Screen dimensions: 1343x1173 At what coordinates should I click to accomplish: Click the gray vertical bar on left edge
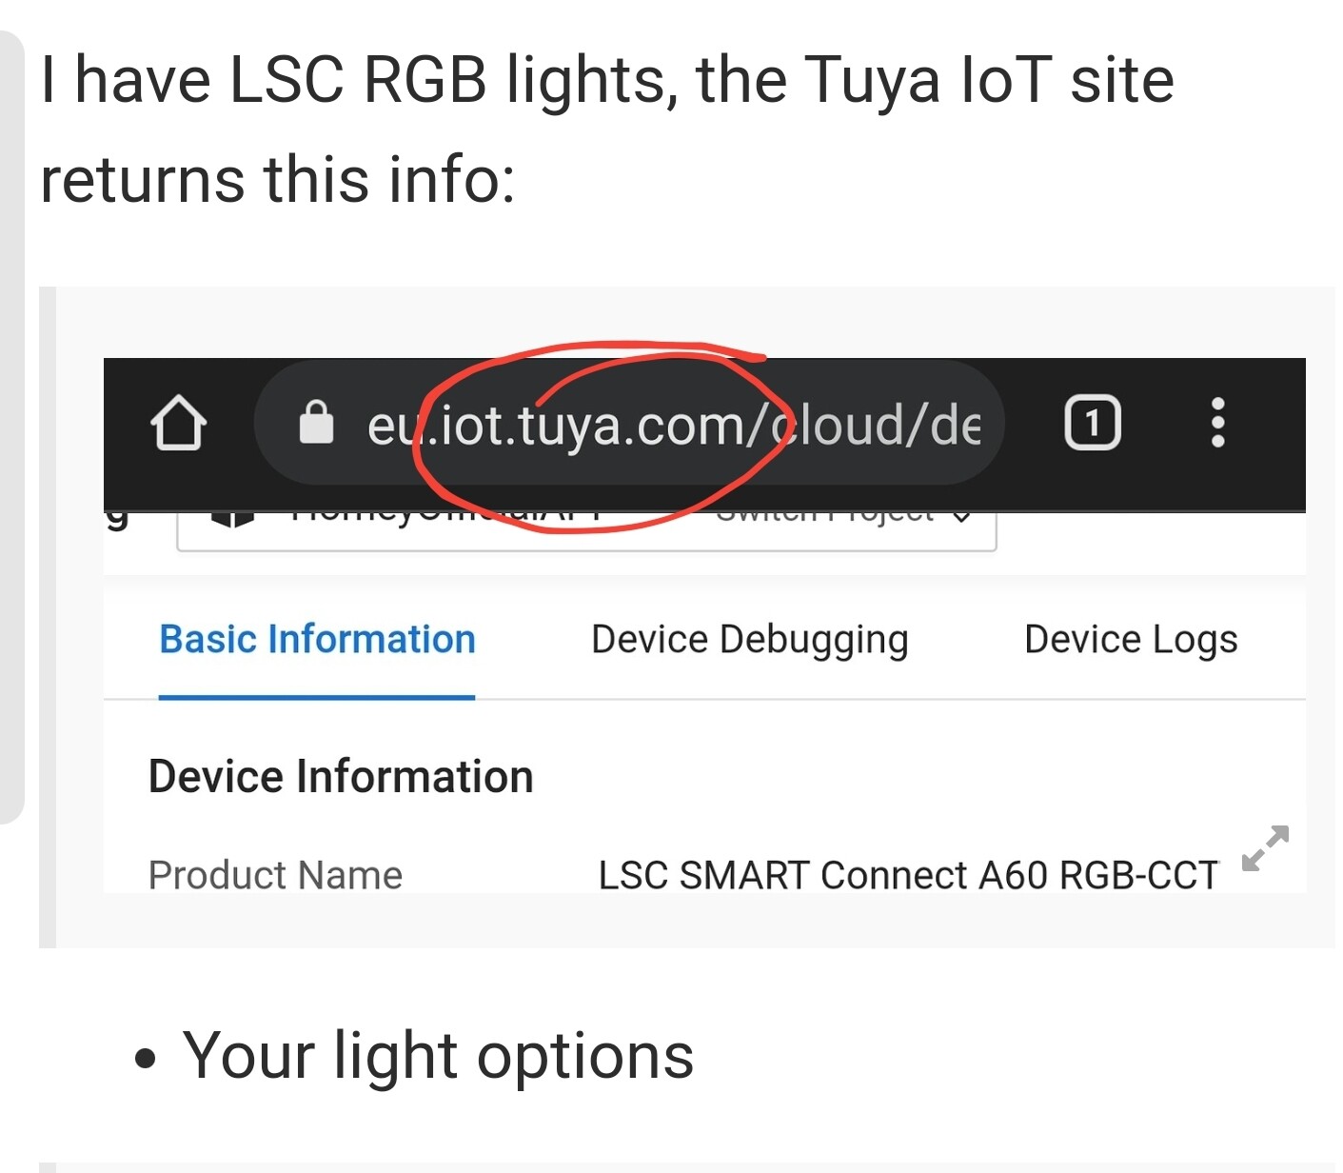[10, 428]
